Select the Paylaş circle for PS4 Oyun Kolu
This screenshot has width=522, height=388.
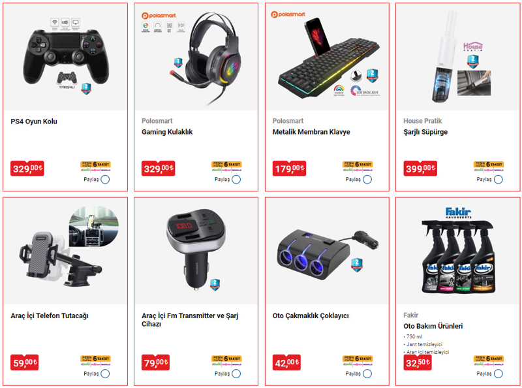point(105,180)
